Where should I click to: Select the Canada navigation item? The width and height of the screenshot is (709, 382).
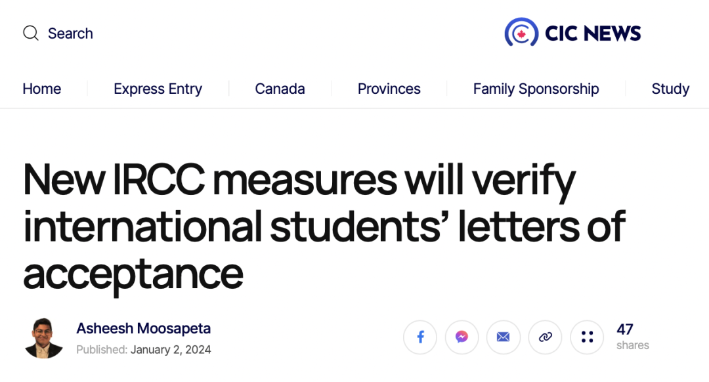[x=280, y=89]
